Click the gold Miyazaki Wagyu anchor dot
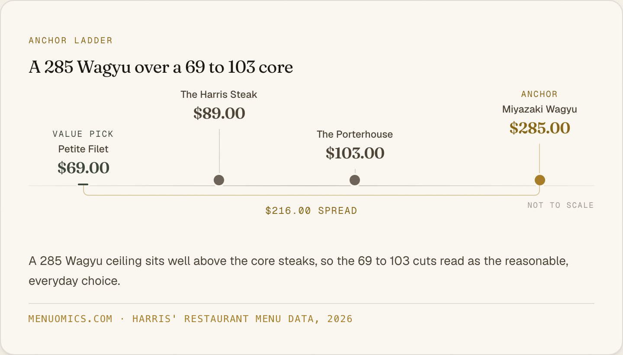Screen dimensions: 623x355 click(x=540, y=180)
